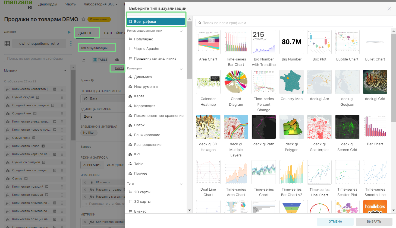
Task: Collapse the Категория section
Action: coord(181,69)
